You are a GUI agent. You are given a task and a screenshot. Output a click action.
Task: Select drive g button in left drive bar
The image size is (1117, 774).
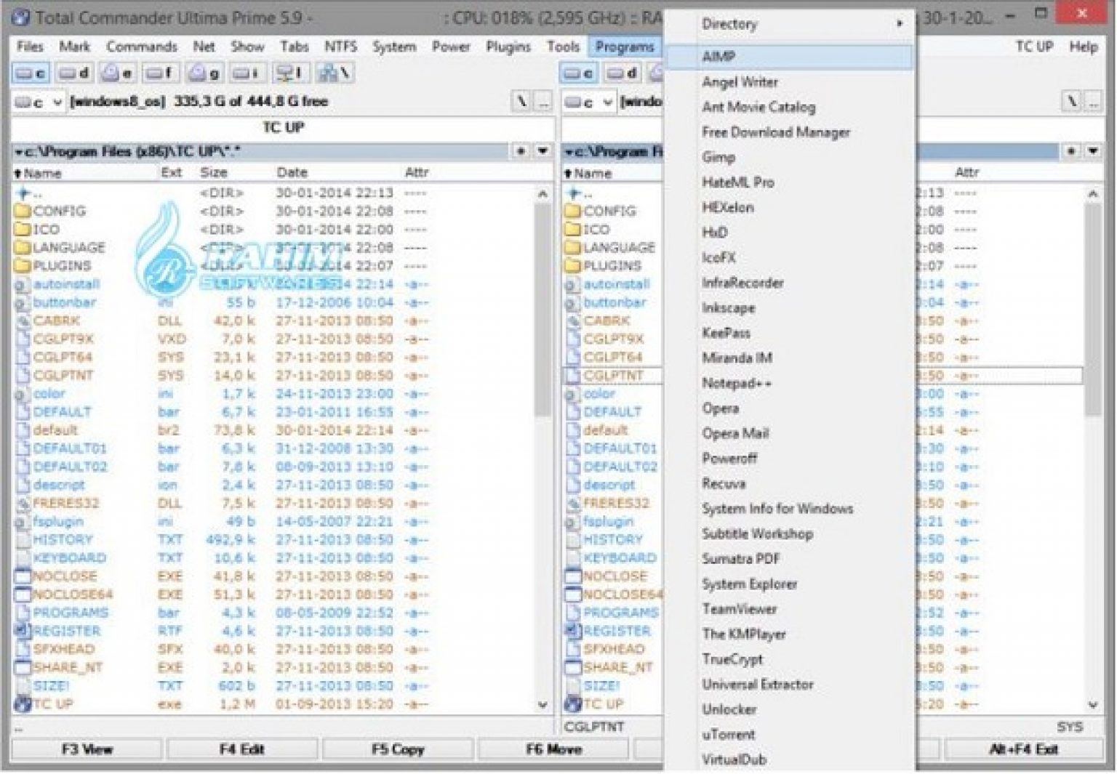[204, 73]
